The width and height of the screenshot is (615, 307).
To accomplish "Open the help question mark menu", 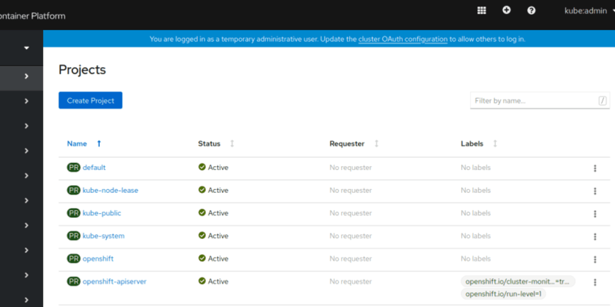I will 531,10.
